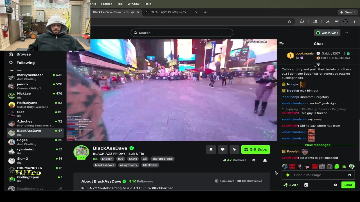Image resolution: width=360 pixels, height=202 pixels.
Task: Click username PinePeazy in chat
Action: [x=290, y=97]
